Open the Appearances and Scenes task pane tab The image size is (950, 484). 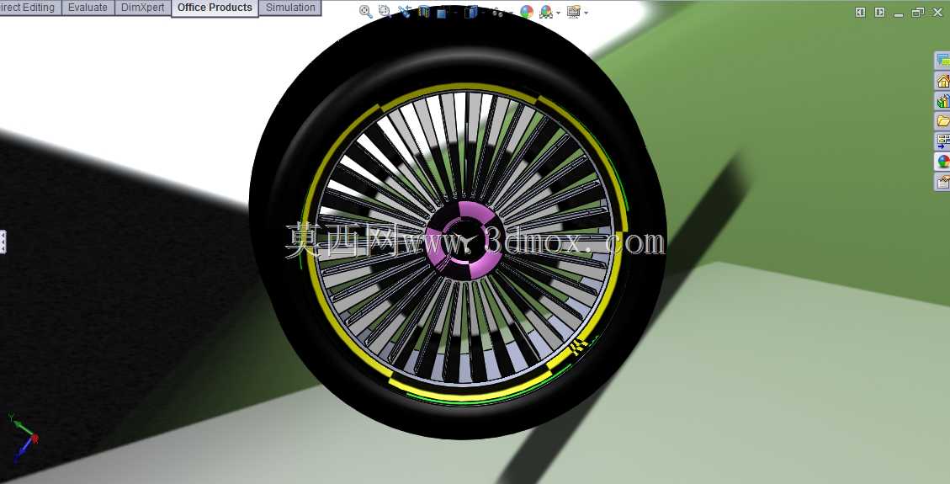[x=942, y=161]
